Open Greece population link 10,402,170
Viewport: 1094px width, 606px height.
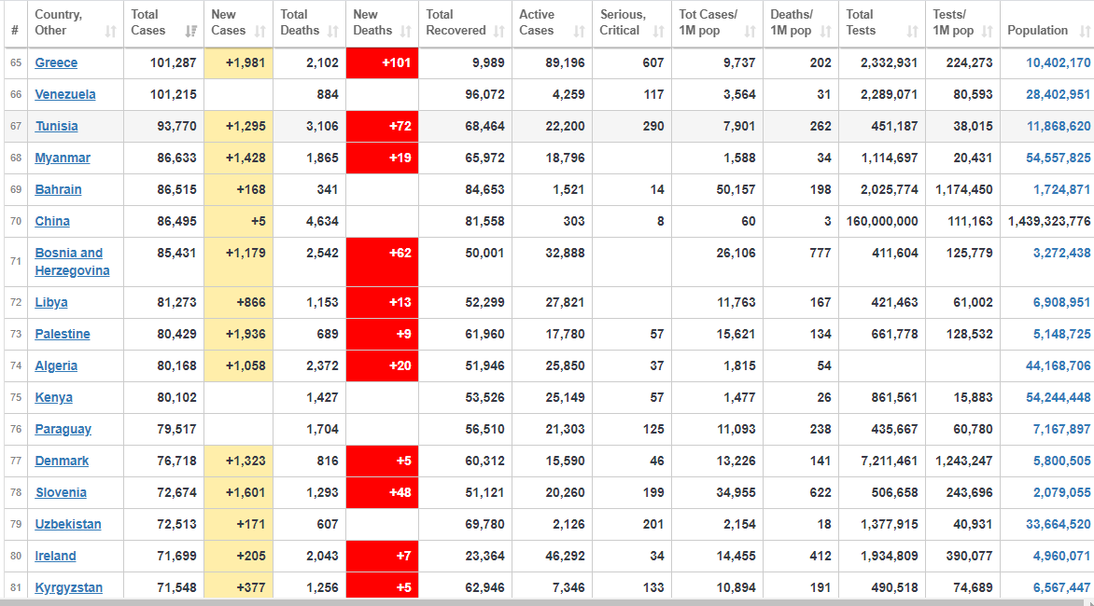point(1058,62)
